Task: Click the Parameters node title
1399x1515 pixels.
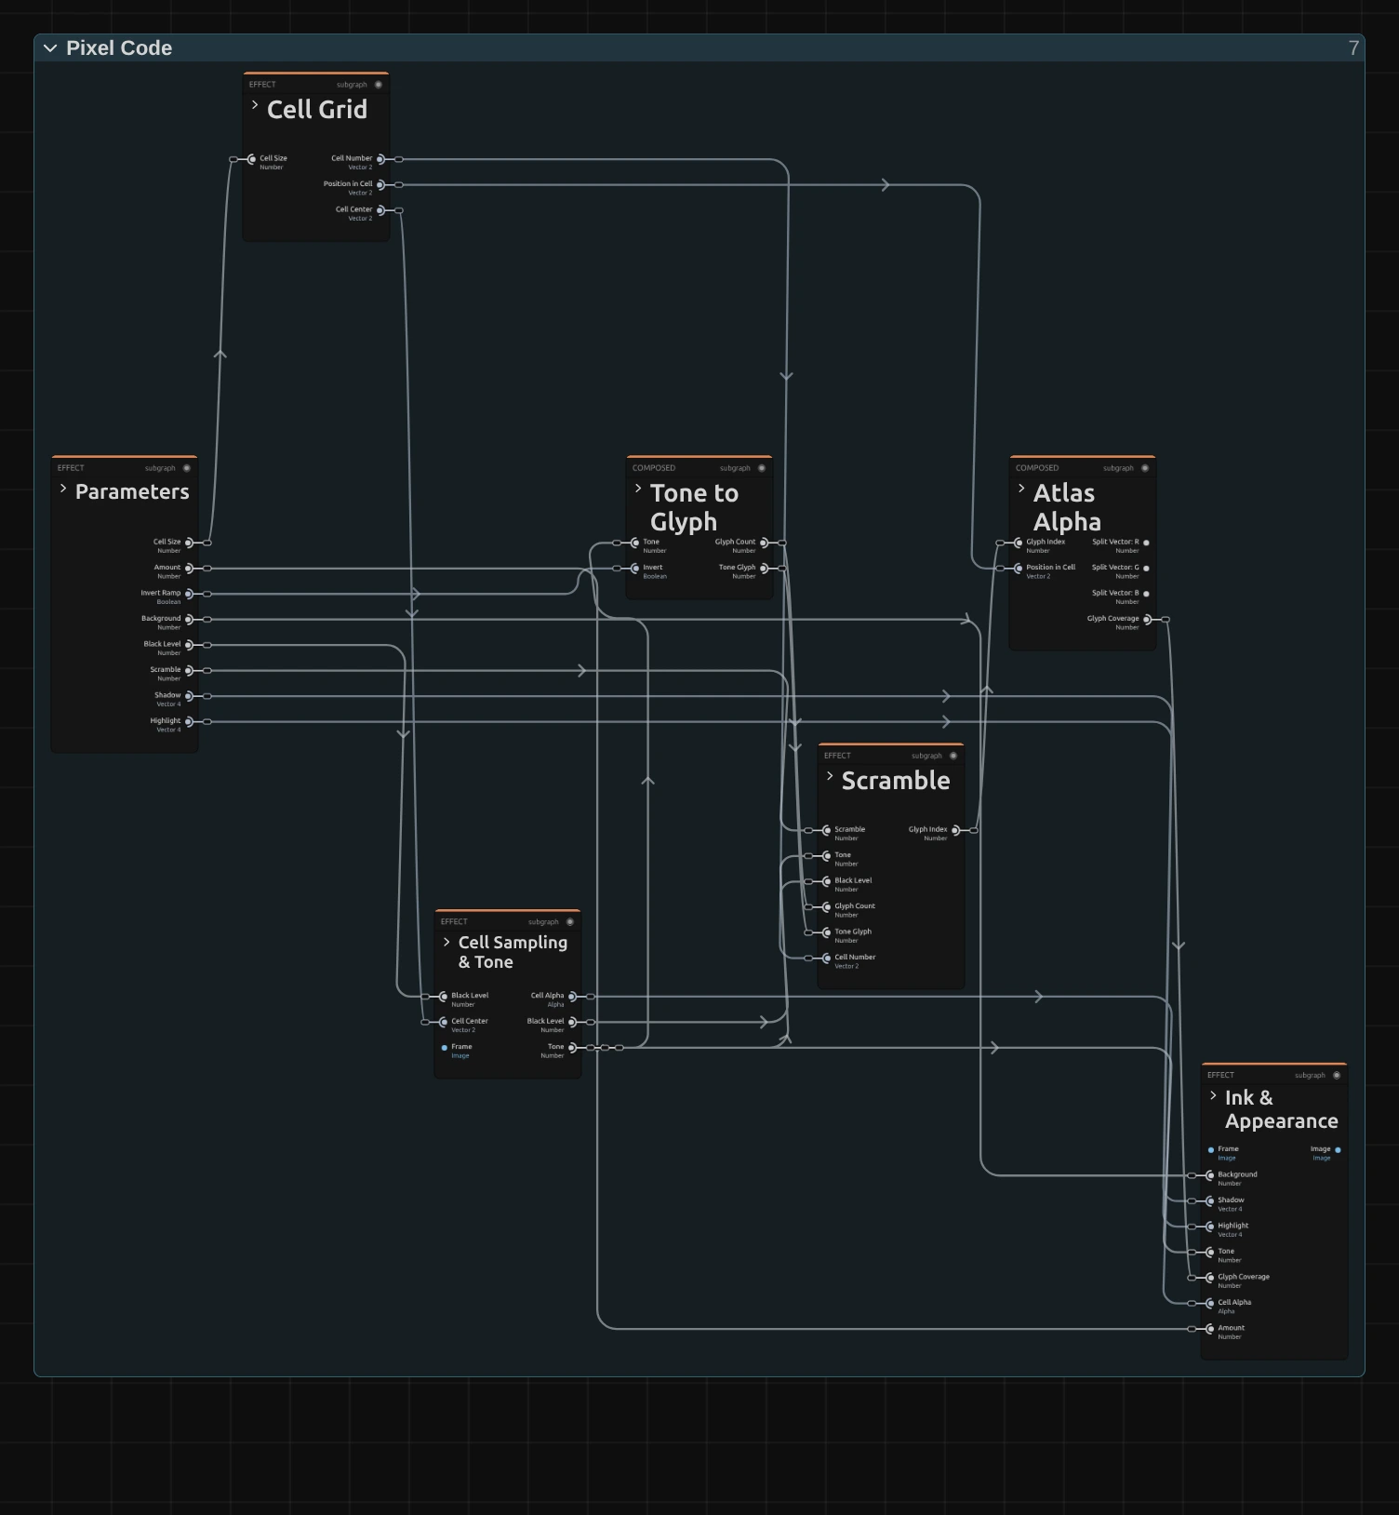Action: pyautogui.click(x=132, y=491)
